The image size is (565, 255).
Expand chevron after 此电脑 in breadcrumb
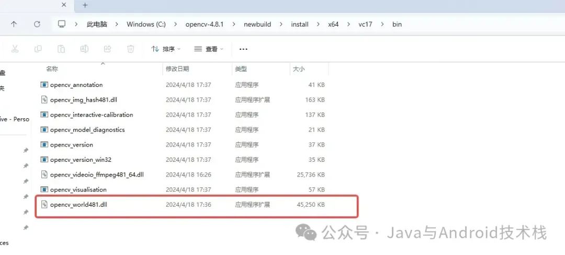pyautogui.click(x=117, y=25)
